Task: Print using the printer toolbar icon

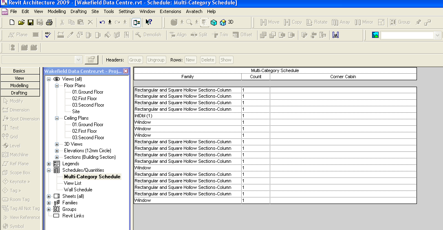Action: click(x=49, y=22)
